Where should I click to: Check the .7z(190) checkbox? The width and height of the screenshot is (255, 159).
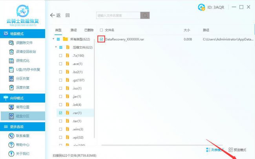(60, 55)
